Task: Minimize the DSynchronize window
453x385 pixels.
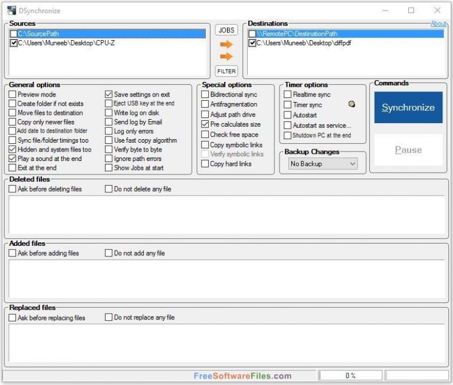Action: tap(385, 11)
